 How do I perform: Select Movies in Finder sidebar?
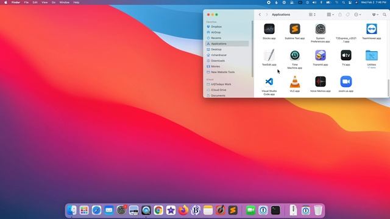coord(227,66)
